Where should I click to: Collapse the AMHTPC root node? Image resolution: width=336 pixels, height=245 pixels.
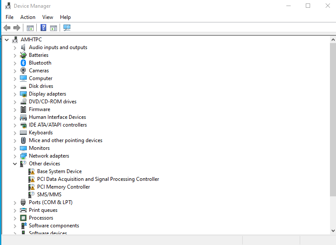6,40
